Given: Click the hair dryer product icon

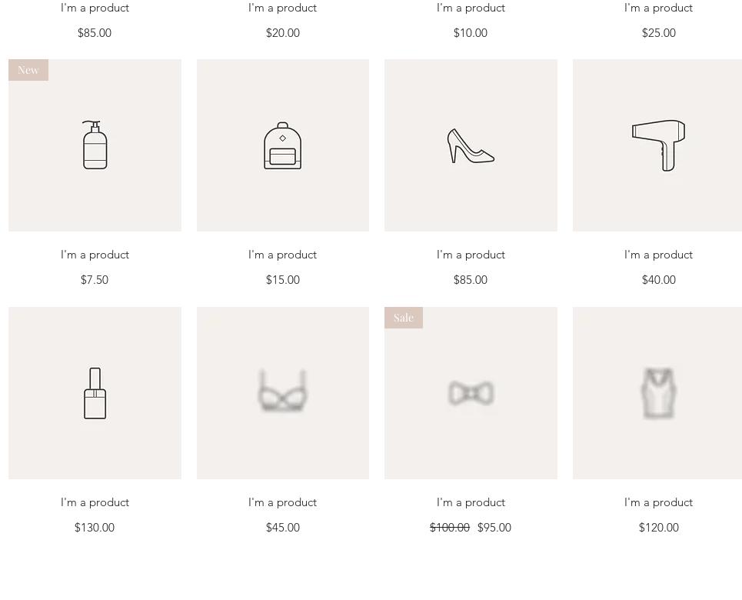Looking at the screenshot, I should tap(658, 145).
